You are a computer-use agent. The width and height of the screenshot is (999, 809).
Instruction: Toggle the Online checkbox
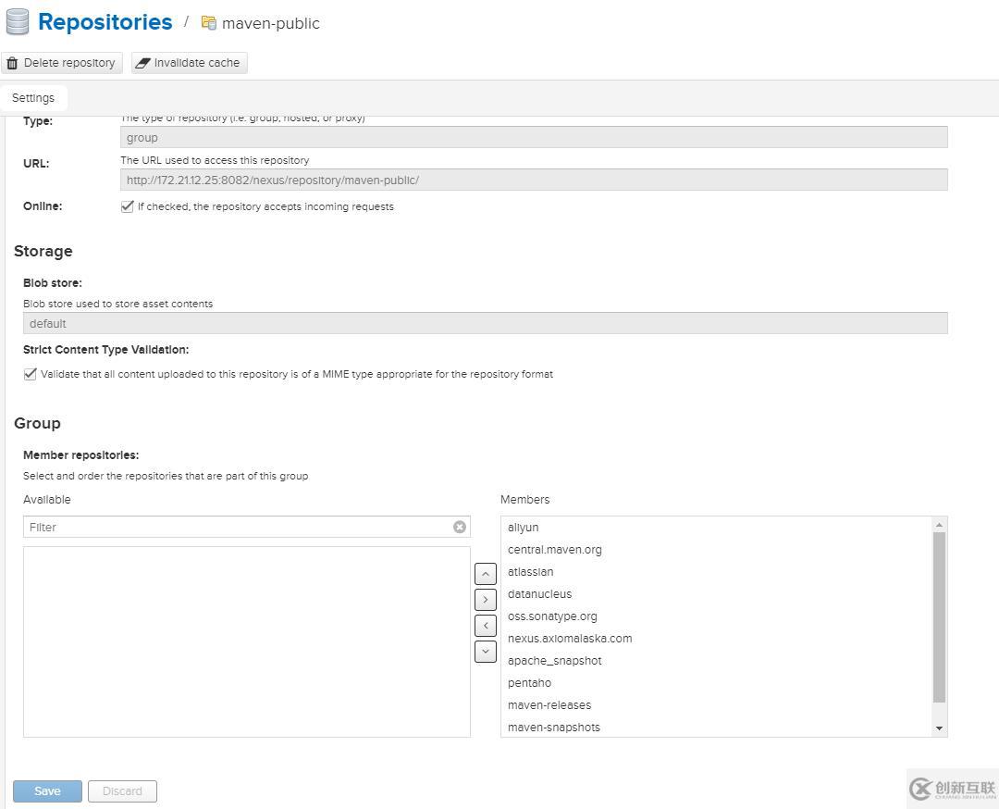(127, 205)
